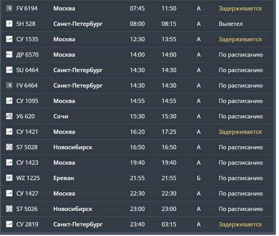Select the destination Сочи
Screen dimensions: 279x236
coord(61,116)
